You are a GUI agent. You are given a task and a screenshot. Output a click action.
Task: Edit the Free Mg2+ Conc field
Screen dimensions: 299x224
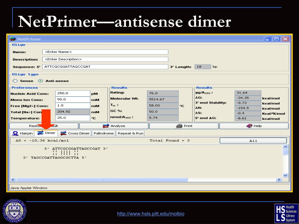pos(73,106)
